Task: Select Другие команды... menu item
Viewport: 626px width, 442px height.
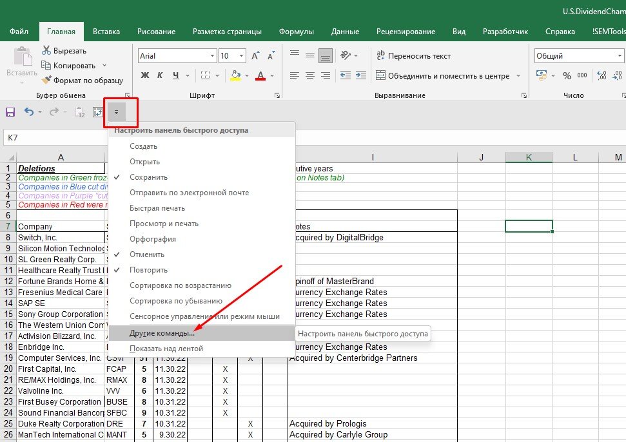Action: click(202, 333)
